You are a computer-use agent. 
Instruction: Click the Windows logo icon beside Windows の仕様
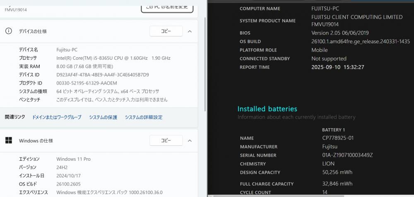[x=8, y=141]
